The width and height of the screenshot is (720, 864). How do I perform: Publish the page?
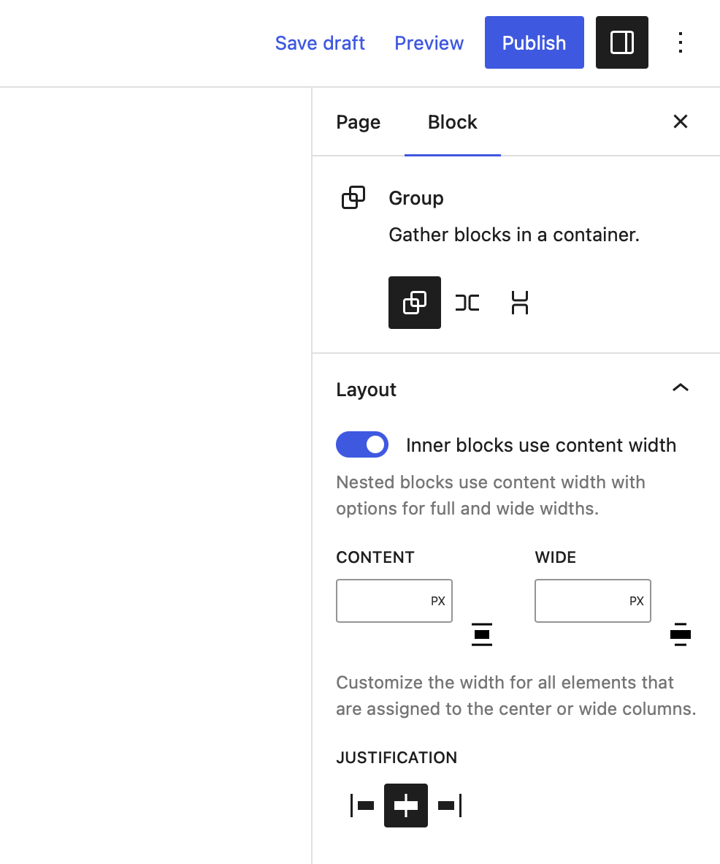pos(534,42)
